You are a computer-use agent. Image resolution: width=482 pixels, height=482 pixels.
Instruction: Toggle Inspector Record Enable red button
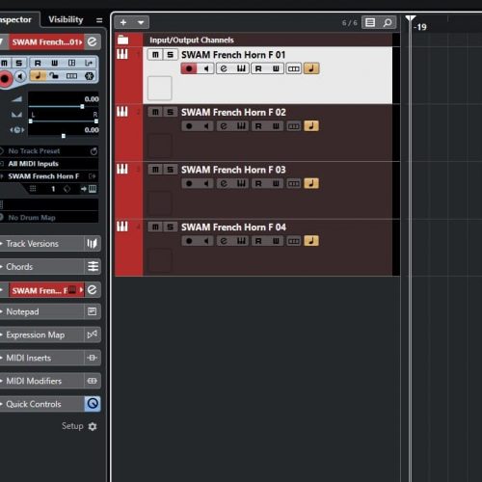click(x=5, y=79)
